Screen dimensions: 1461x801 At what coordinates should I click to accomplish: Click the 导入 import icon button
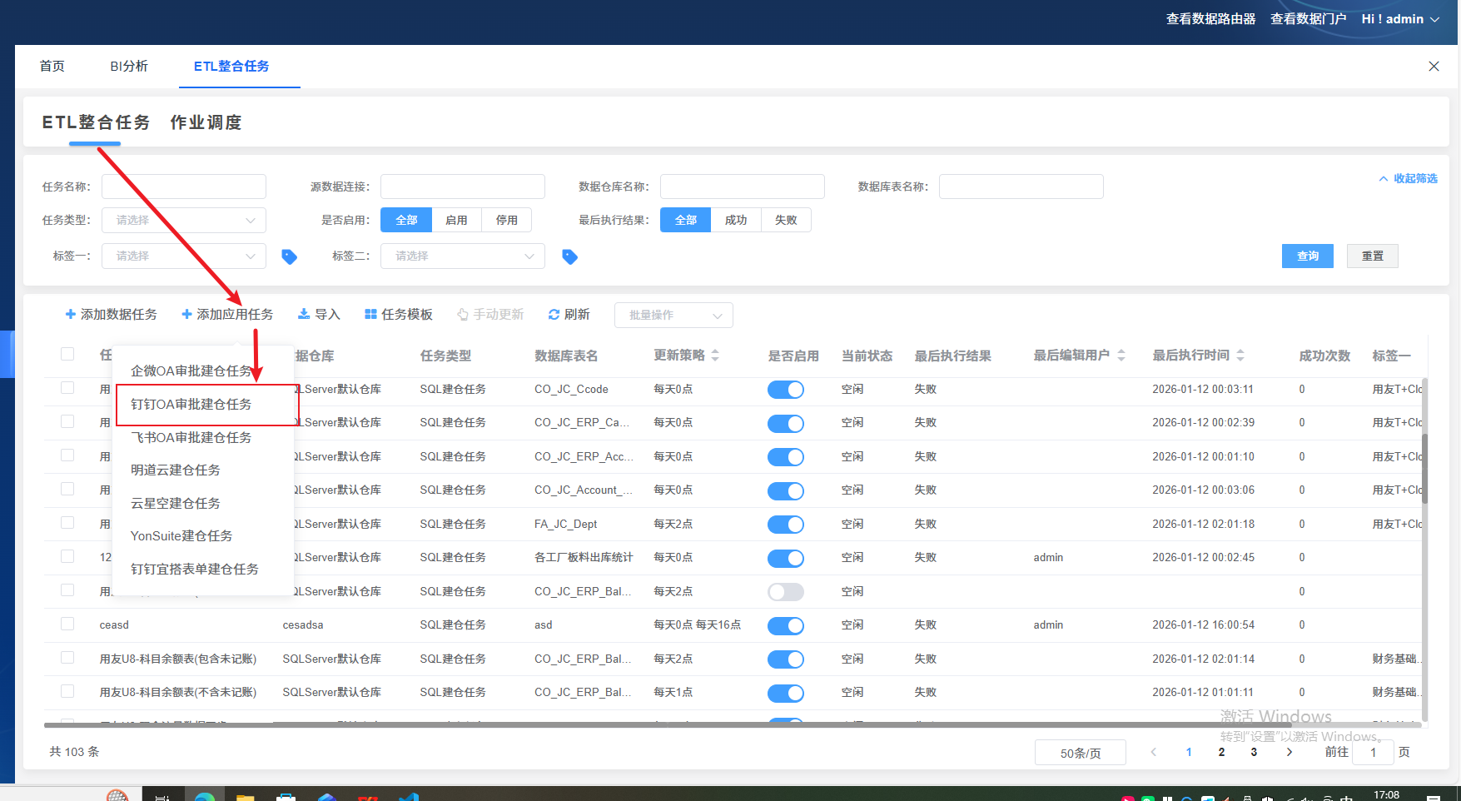304,314
